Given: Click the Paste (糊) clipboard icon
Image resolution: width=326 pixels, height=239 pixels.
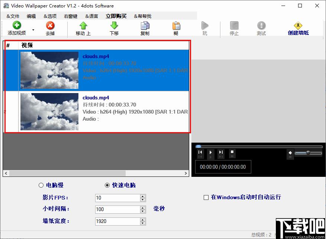Looking at the screenshot, I should [x=176, y=26].
